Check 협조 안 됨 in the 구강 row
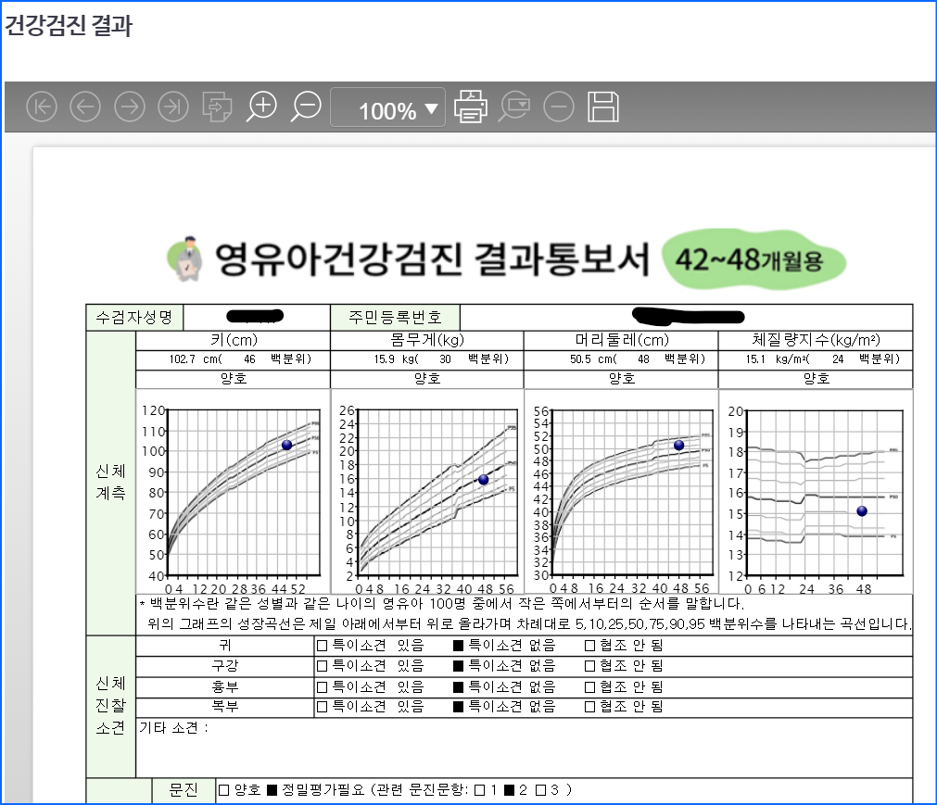This screenshot has width=937, height=805. point(589,666)
